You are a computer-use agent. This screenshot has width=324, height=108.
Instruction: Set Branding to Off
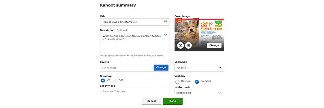103,80
